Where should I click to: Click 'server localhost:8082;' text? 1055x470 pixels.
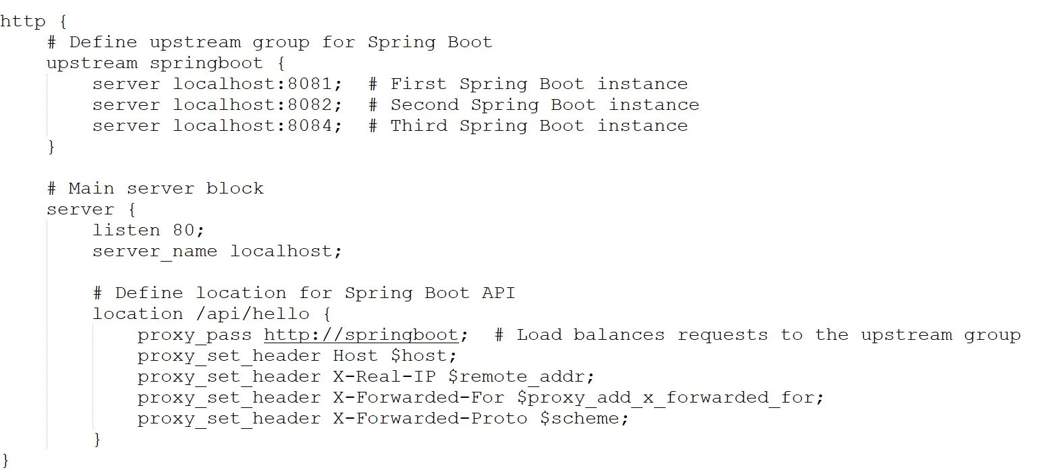pos(217,105)
